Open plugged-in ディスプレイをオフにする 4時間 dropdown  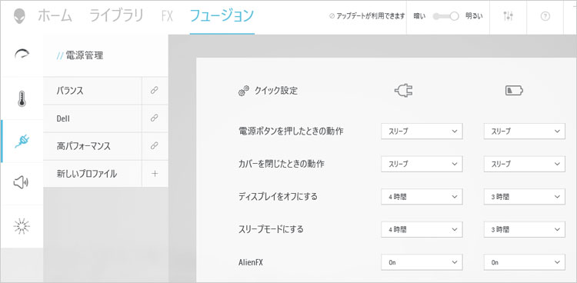point(422,197)
